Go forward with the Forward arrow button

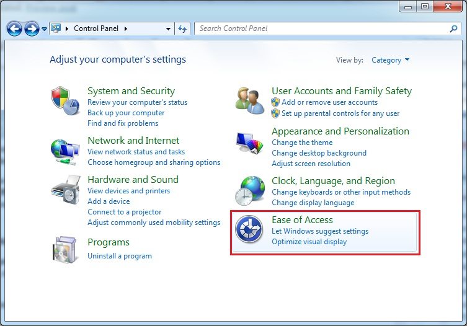click(32, 29)
